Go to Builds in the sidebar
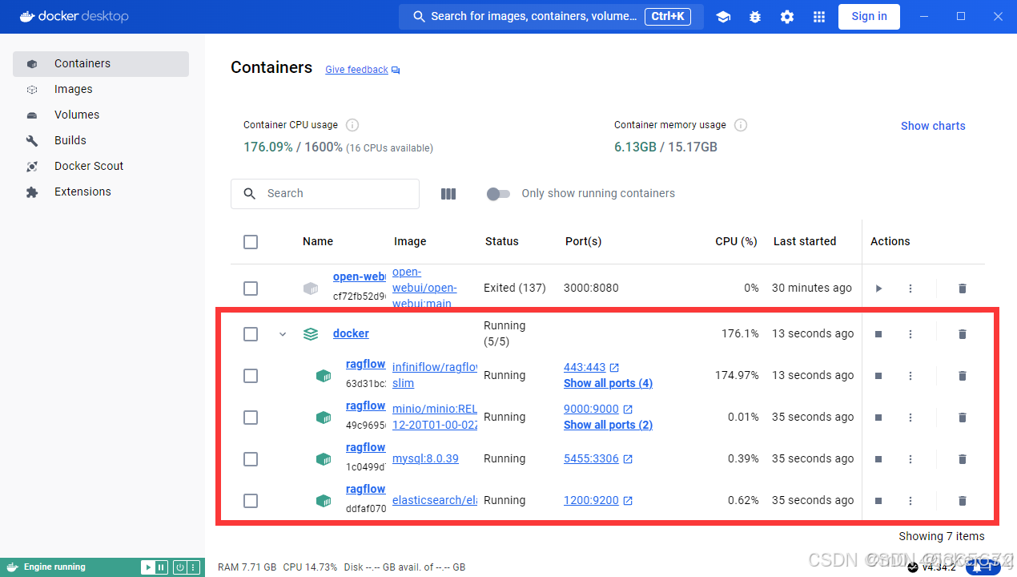This screenshot has height=577, width=1017. [x=101, y=141]
